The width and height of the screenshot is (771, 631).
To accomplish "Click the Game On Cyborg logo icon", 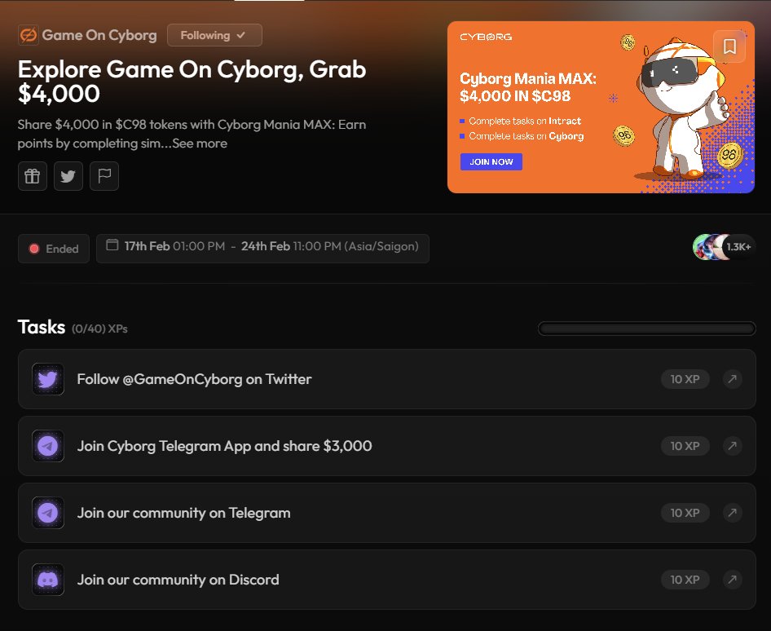I will (x=28, y=35).
